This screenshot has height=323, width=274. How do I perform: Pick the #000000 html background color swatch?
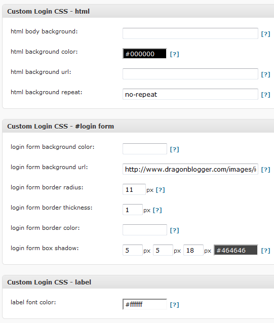click(145, 54)
